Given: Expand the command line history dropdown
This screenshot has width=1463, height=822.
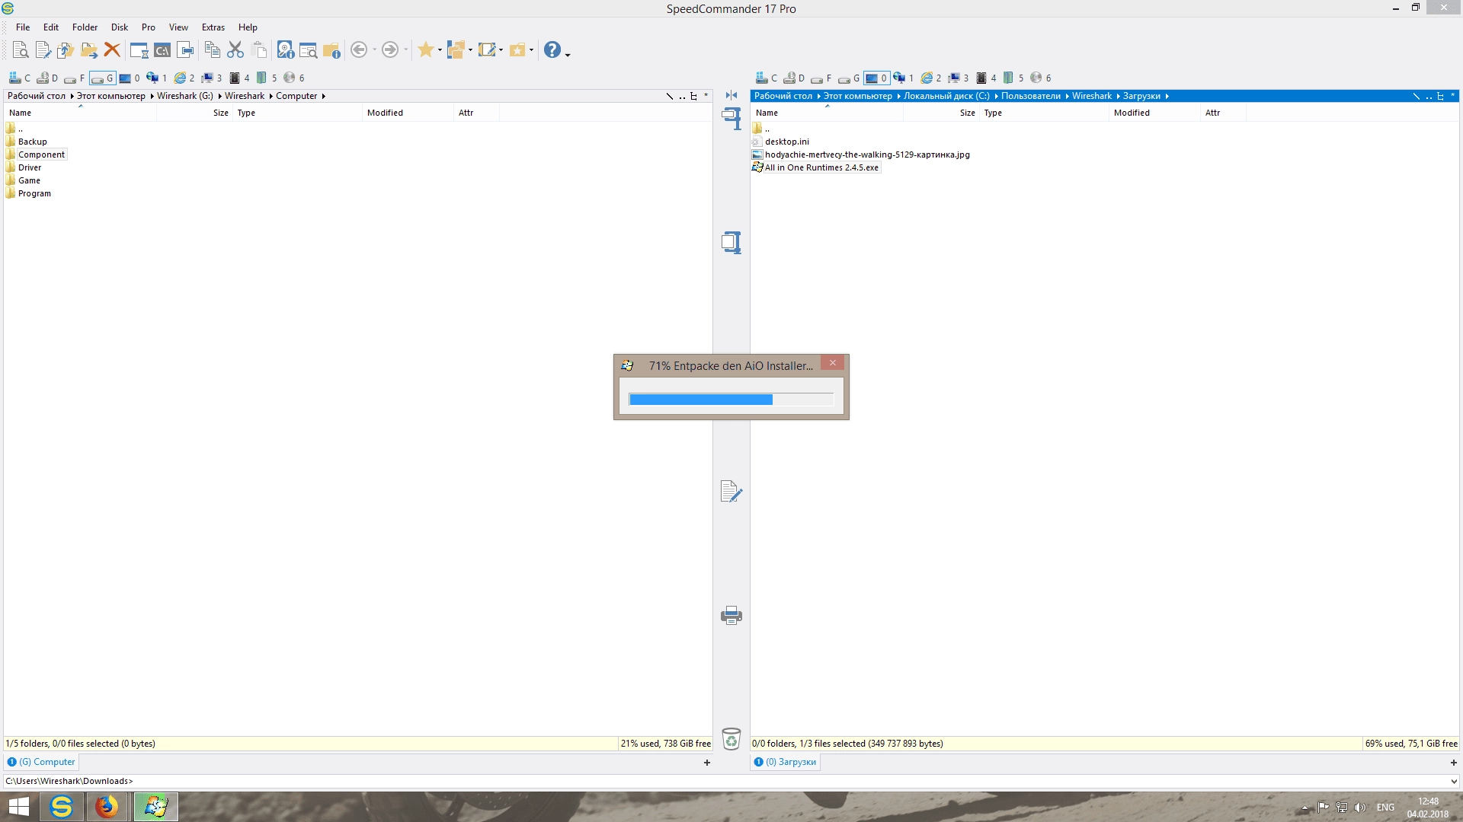Looking at the screenshot, I should click(x=1453, y=781).
